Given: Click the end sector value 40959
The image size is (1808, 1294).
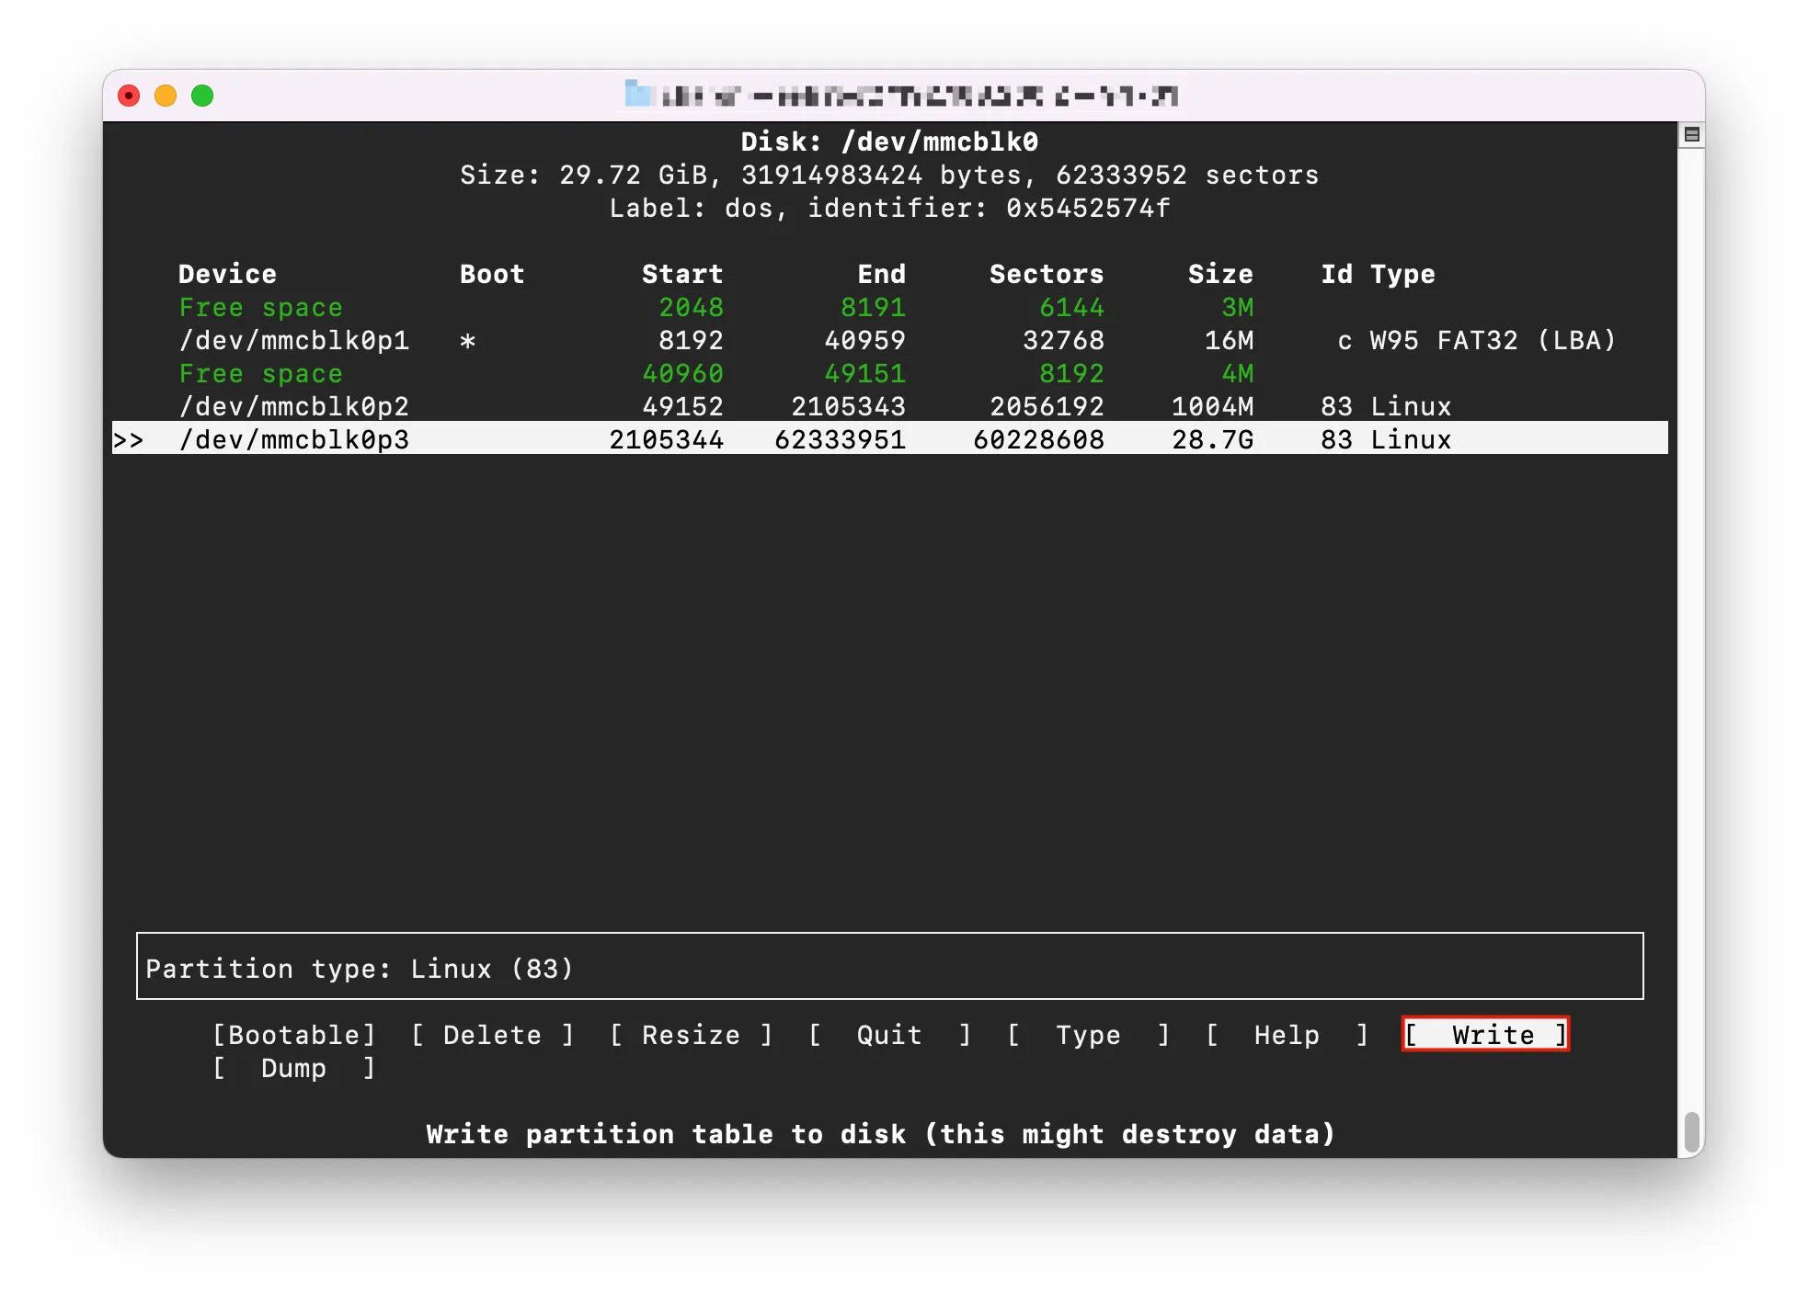Looking at the screenshot, I should coord(864,340).
